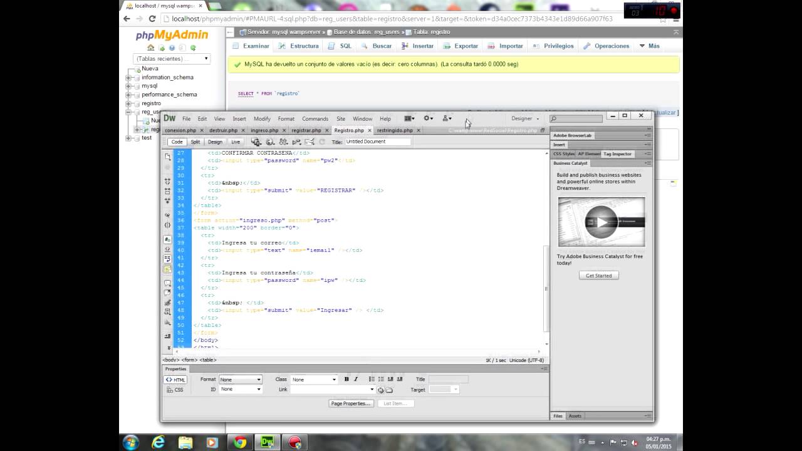This screenshot has width=802, height=451.
Task: Click unordered list icon in Properties
Action: click(x=372, y=379)
